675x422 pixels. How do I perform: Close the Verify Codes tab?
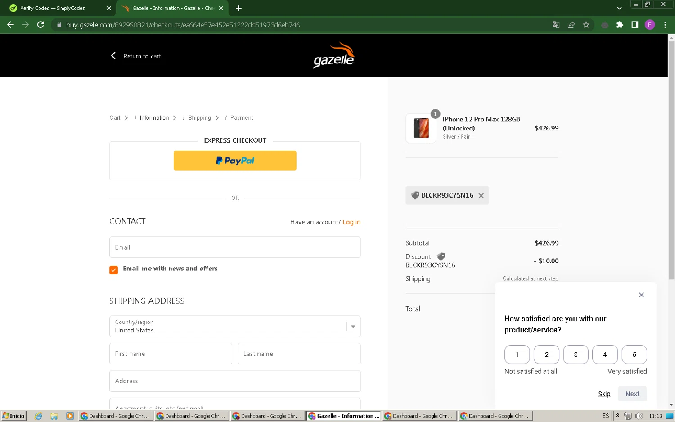(x=108, y=8)
